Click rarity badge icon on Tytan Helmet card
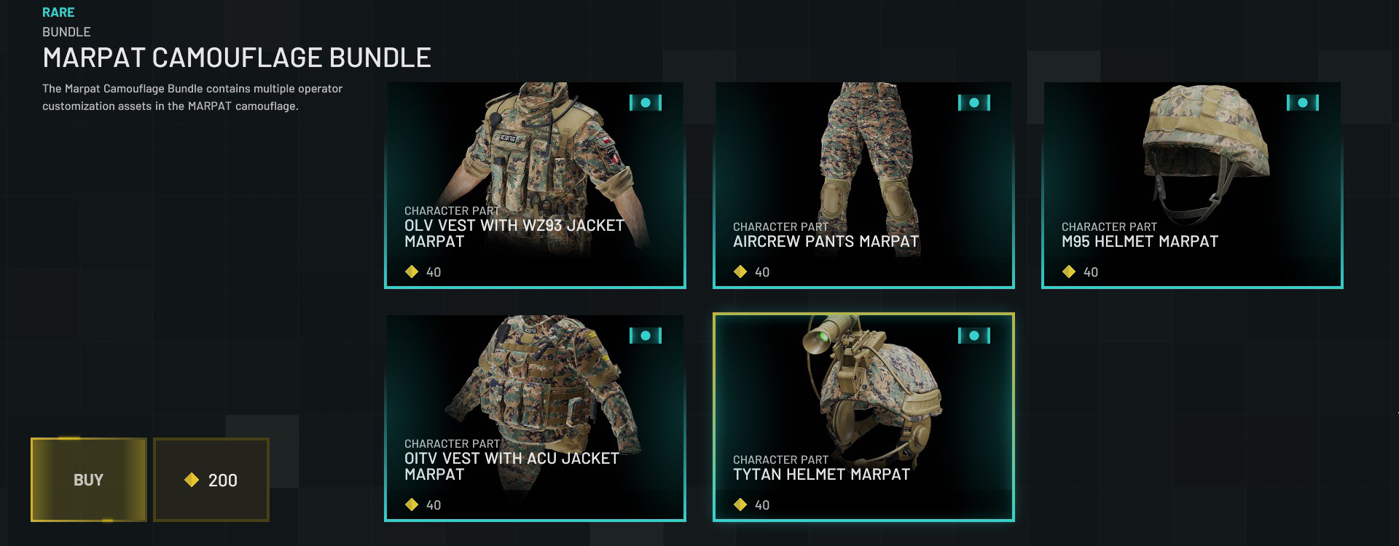Image resolution: width=1399 pixels, height=546 pixels. [974, 336]
